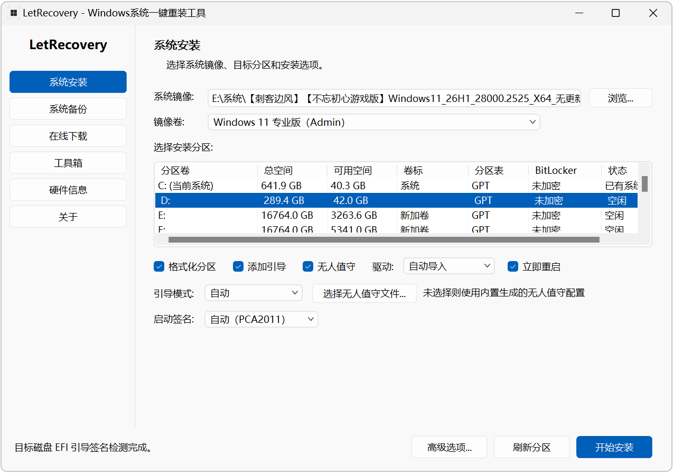673x473 pixels.
Task: Click the 未选择则使用内置生成的无人值守配置 hint text
Action: 504,293
